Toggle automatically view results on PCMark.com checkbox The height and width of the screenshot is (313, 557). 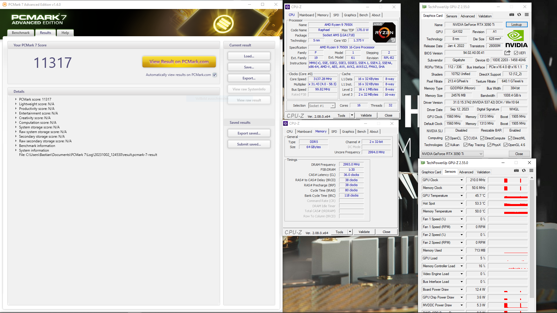(x=215, y=75)
